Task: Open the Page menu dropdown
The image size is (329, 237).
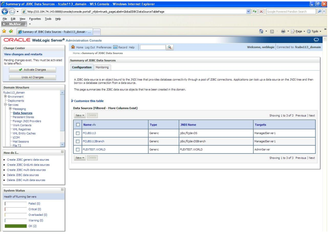Action: [x=298, y=32]
